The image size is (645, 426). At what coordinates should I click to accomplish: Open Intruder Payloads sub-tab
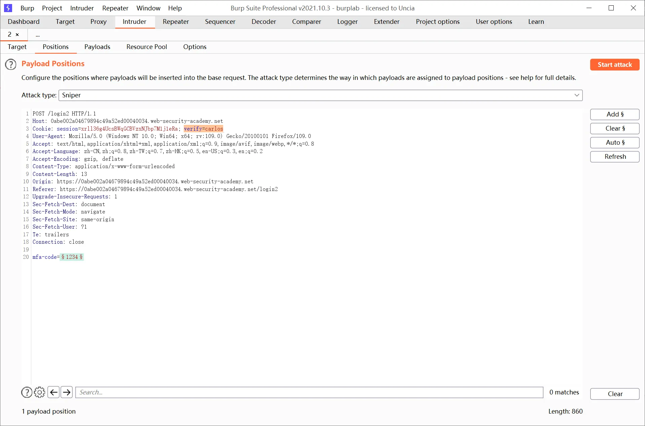click(x=97, y=47)
